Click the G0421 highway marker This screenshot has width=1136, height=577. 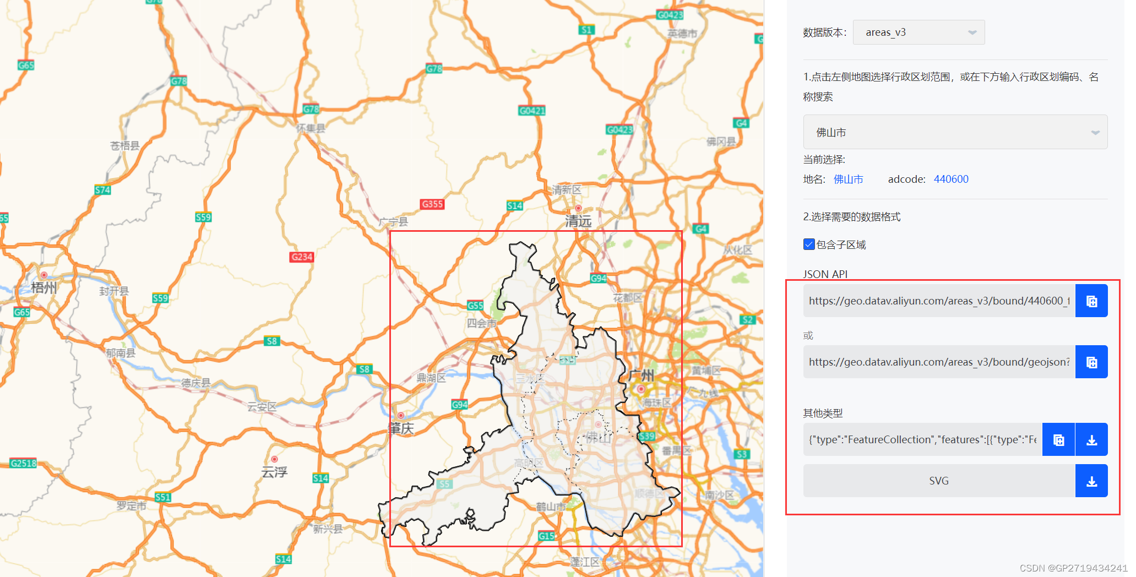[x=532, y=111]
